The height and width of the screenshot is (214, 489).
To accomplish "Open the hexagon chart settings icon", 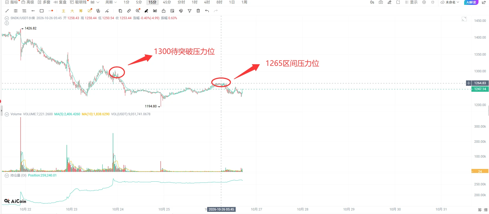I will (424, 2).
